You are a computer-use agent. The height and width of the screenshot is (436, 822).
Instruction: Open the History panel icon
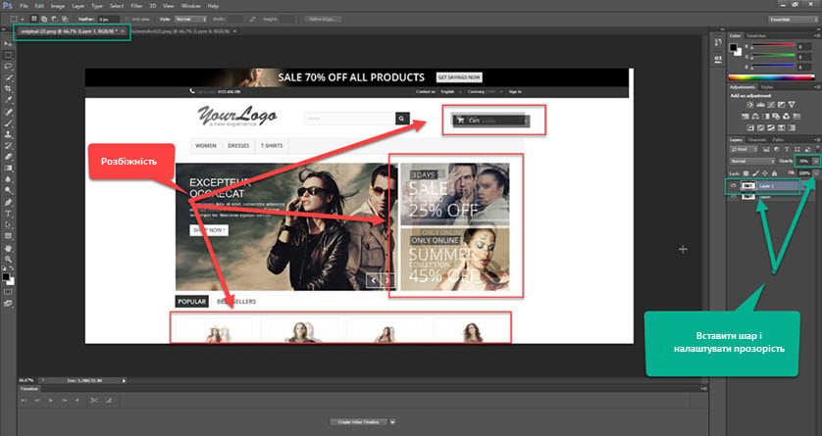[x=718, y=43]
